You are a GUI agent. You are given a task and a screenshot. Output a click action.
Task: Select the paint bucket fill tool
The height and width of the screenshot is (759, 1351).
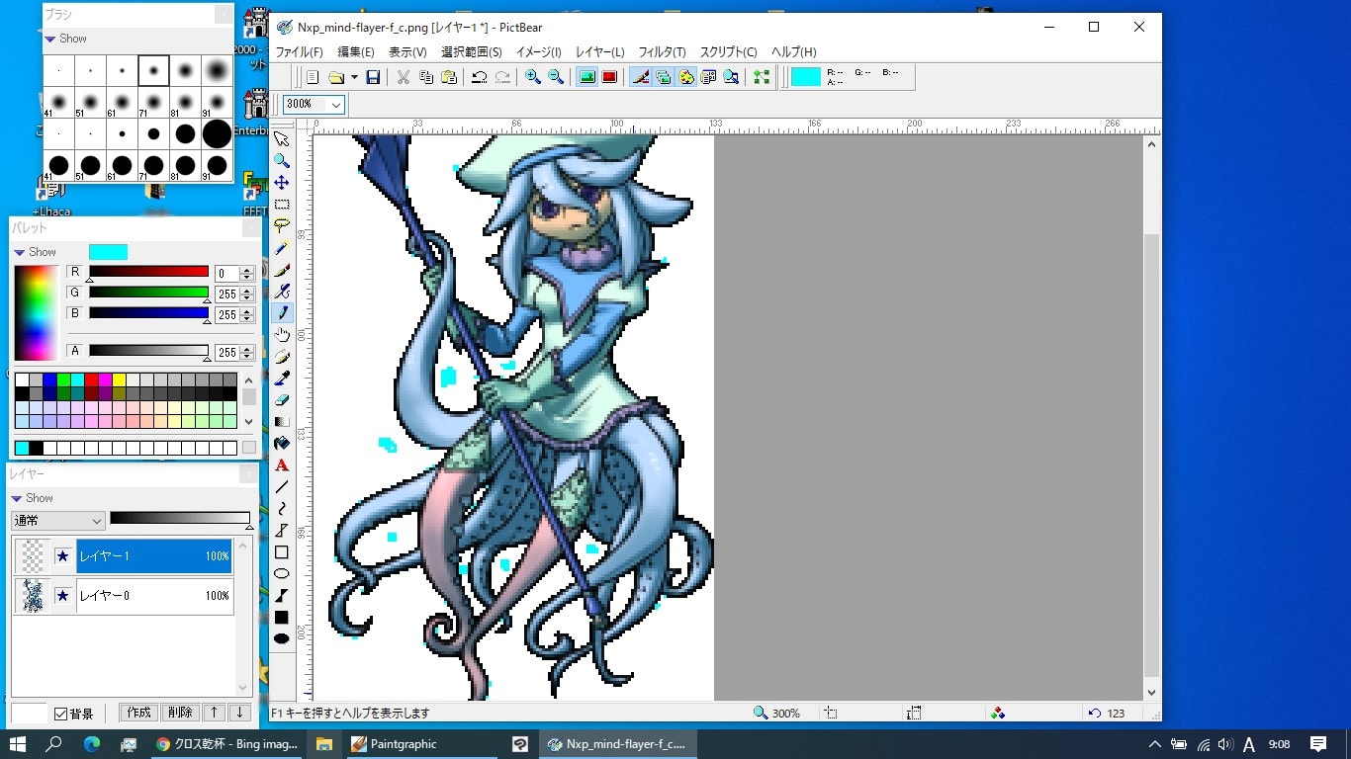point(282,444)
